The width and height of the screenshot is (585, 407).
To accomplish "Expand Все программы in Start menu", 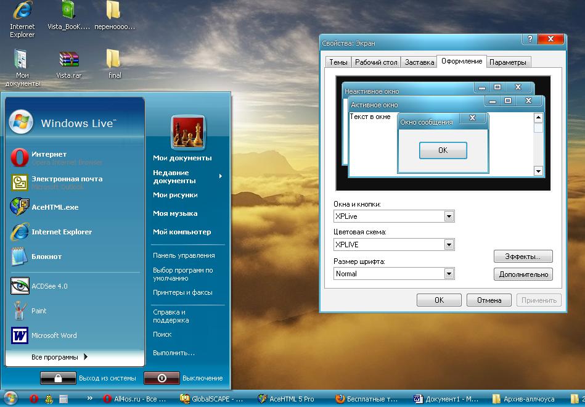I will 59,357.
